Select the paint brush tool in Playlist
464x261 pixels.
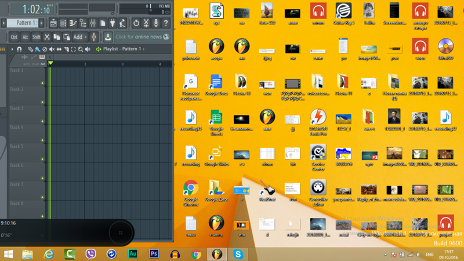pyautogui.click(x=38, y=49)
